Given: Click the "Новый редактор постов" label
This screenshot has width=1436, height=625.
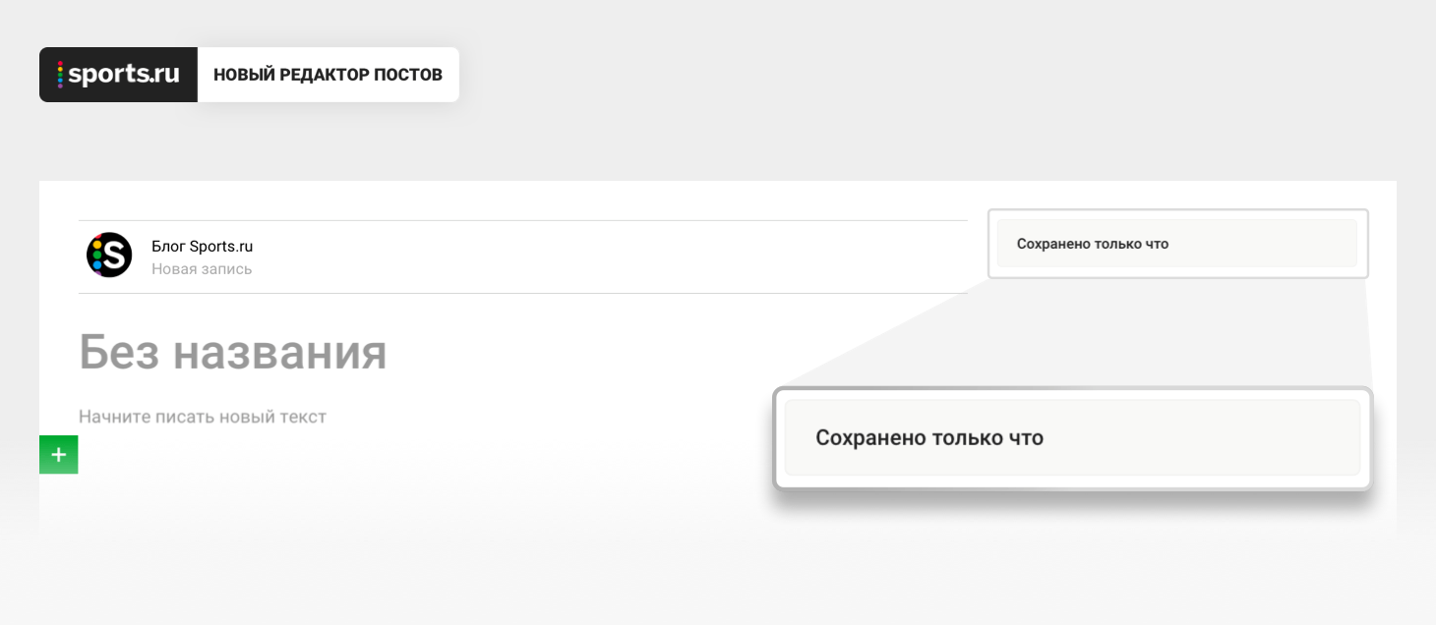Looking at the screenshot, I should [328, 75].
